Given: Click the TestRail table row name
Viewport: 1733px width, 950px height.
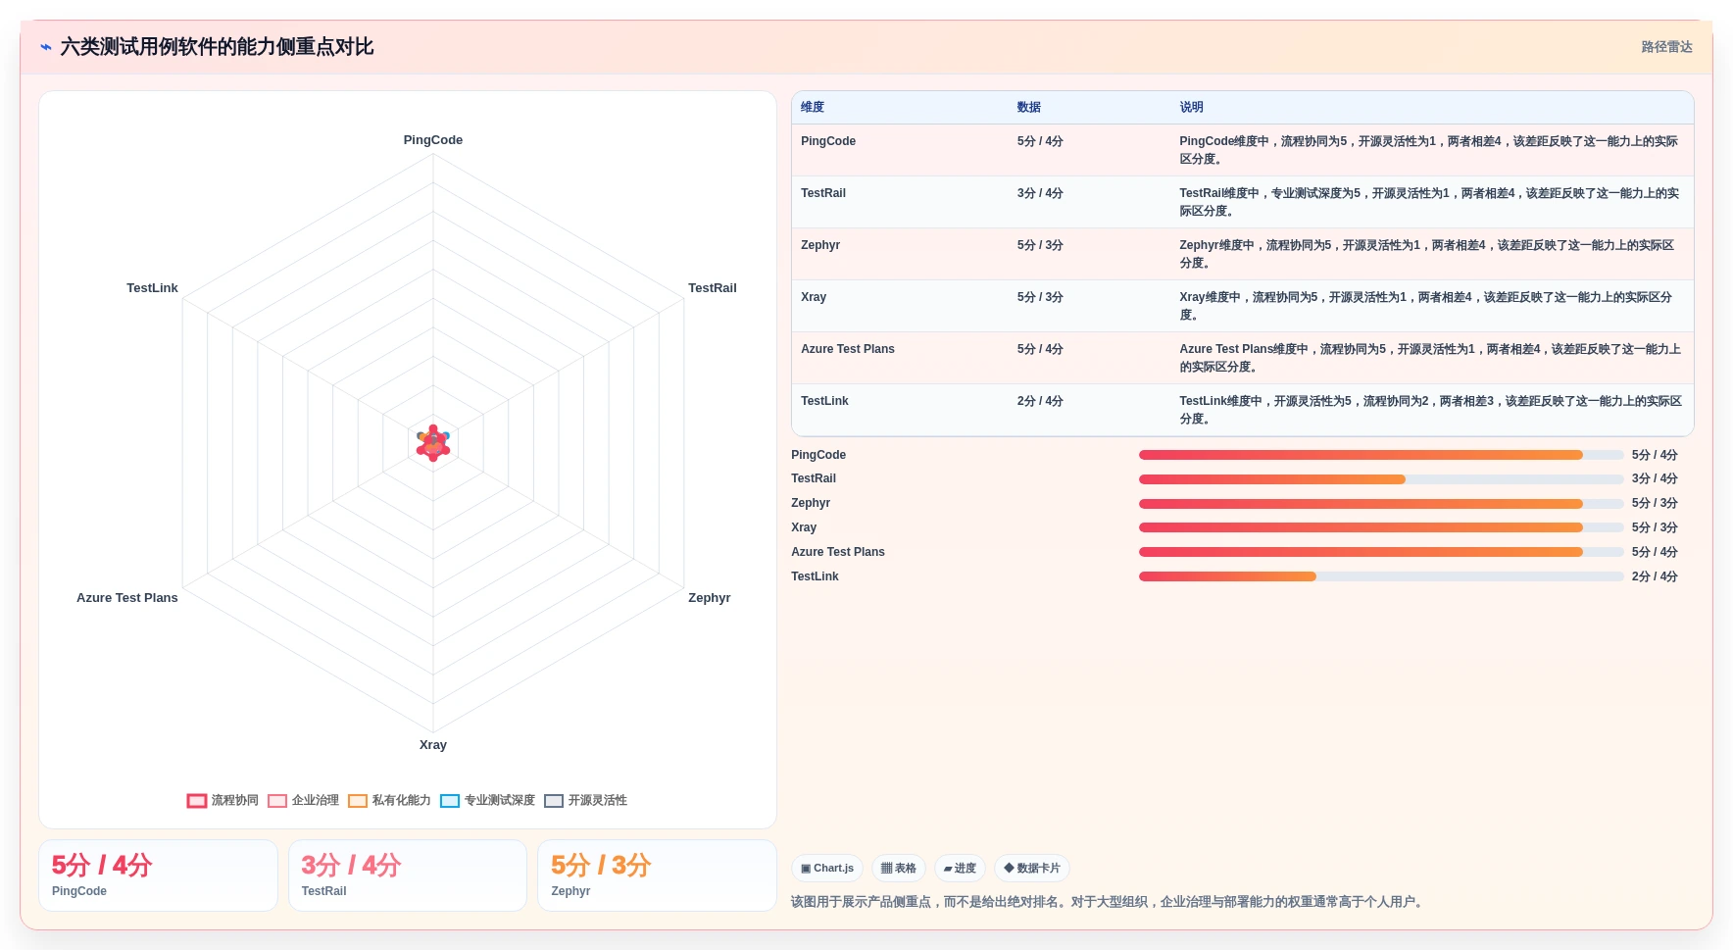Looking at the screenshot, I should point(823,193).
